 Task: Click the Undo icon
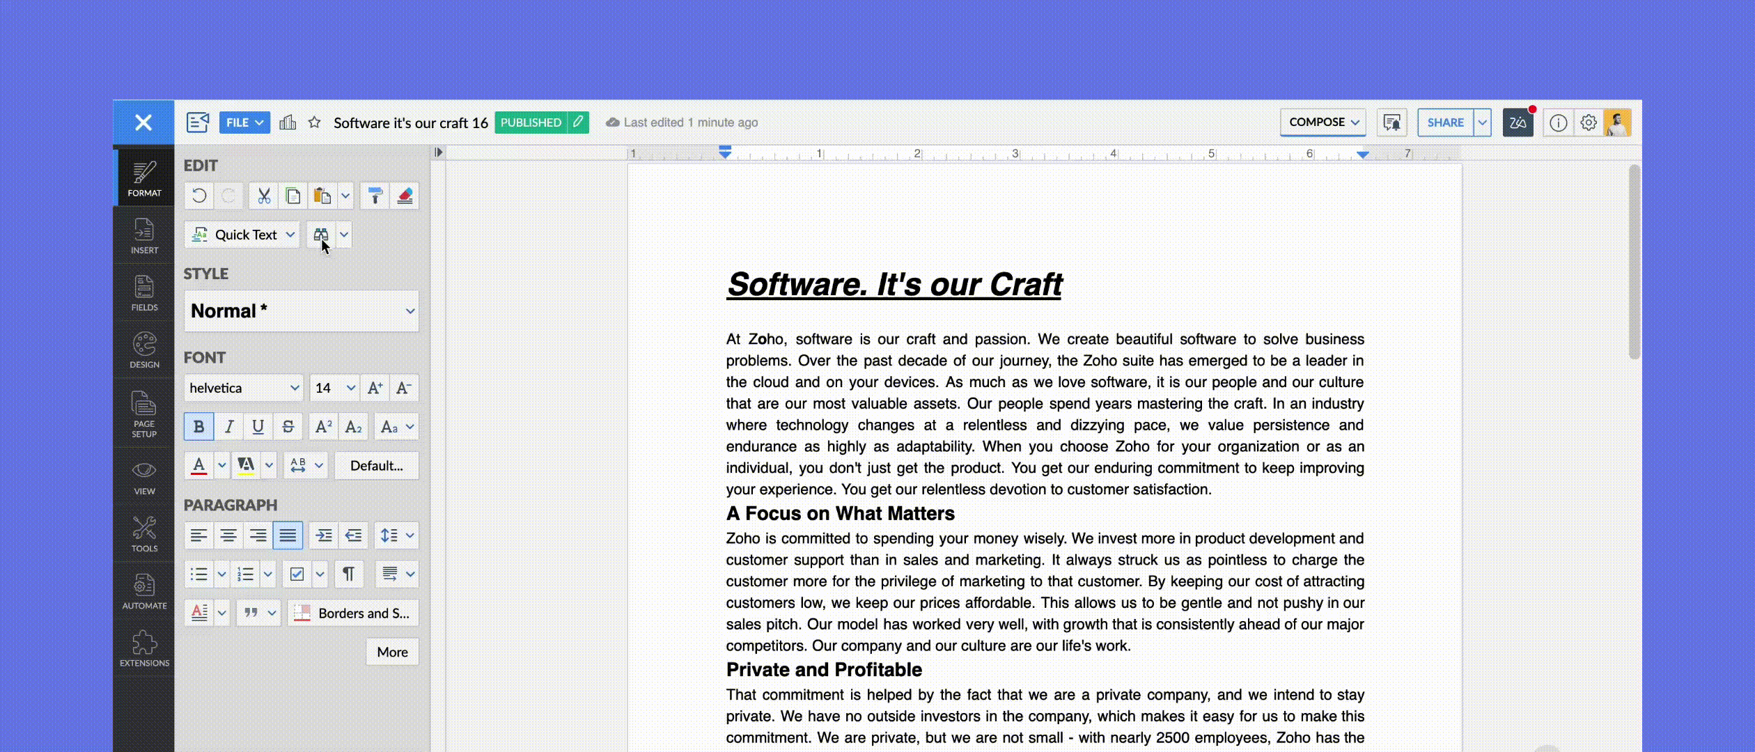pyautogui.click(x=199, y=196)
